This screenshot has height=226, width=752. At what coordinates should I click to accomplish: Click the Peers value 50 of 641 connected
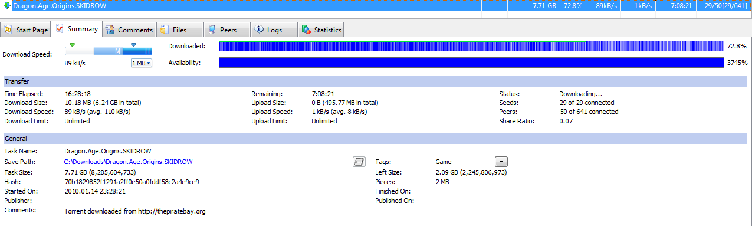tap(589, 112)
